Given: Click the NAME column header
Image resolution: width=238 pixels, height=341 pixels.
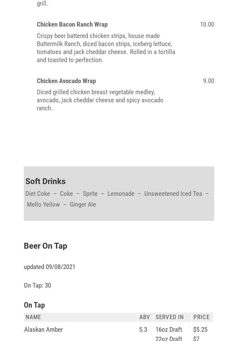Looking at the screenshot, I should click(33, 317).
